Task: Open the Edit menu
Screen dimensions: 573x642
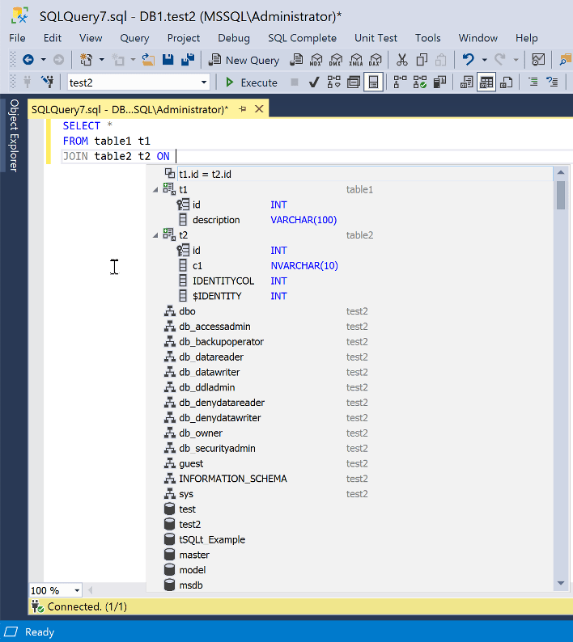Action: coord(53,38)
